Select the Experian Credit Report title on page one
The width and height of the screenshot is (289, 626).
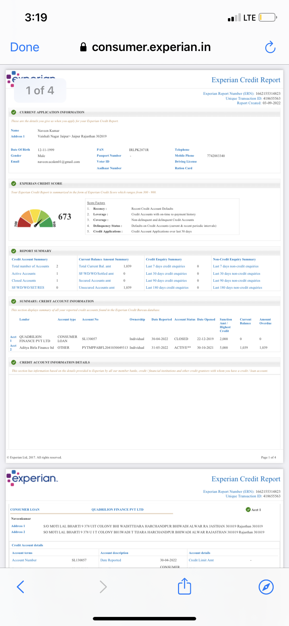[x=246, y=80]
